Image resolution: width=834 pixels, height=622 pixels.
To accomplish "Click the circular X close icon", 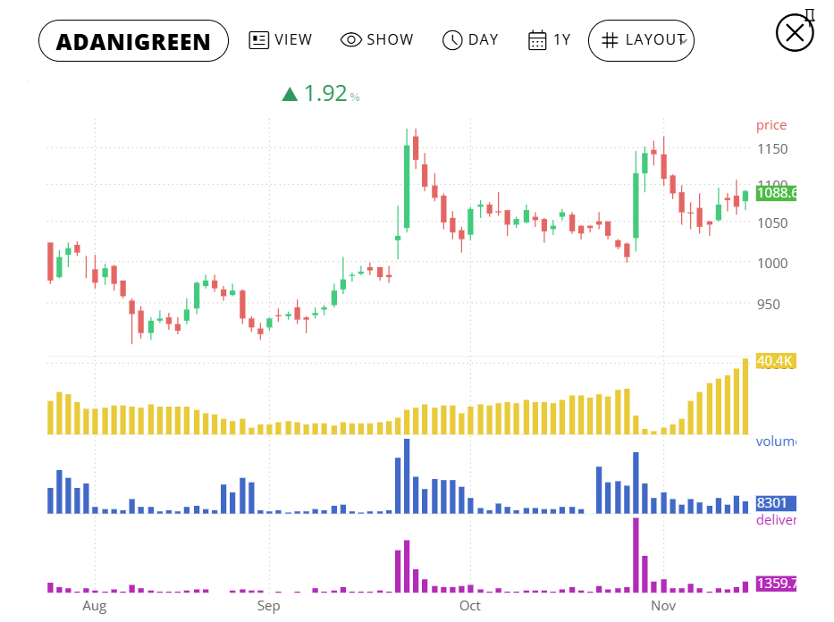I will 794,33.
